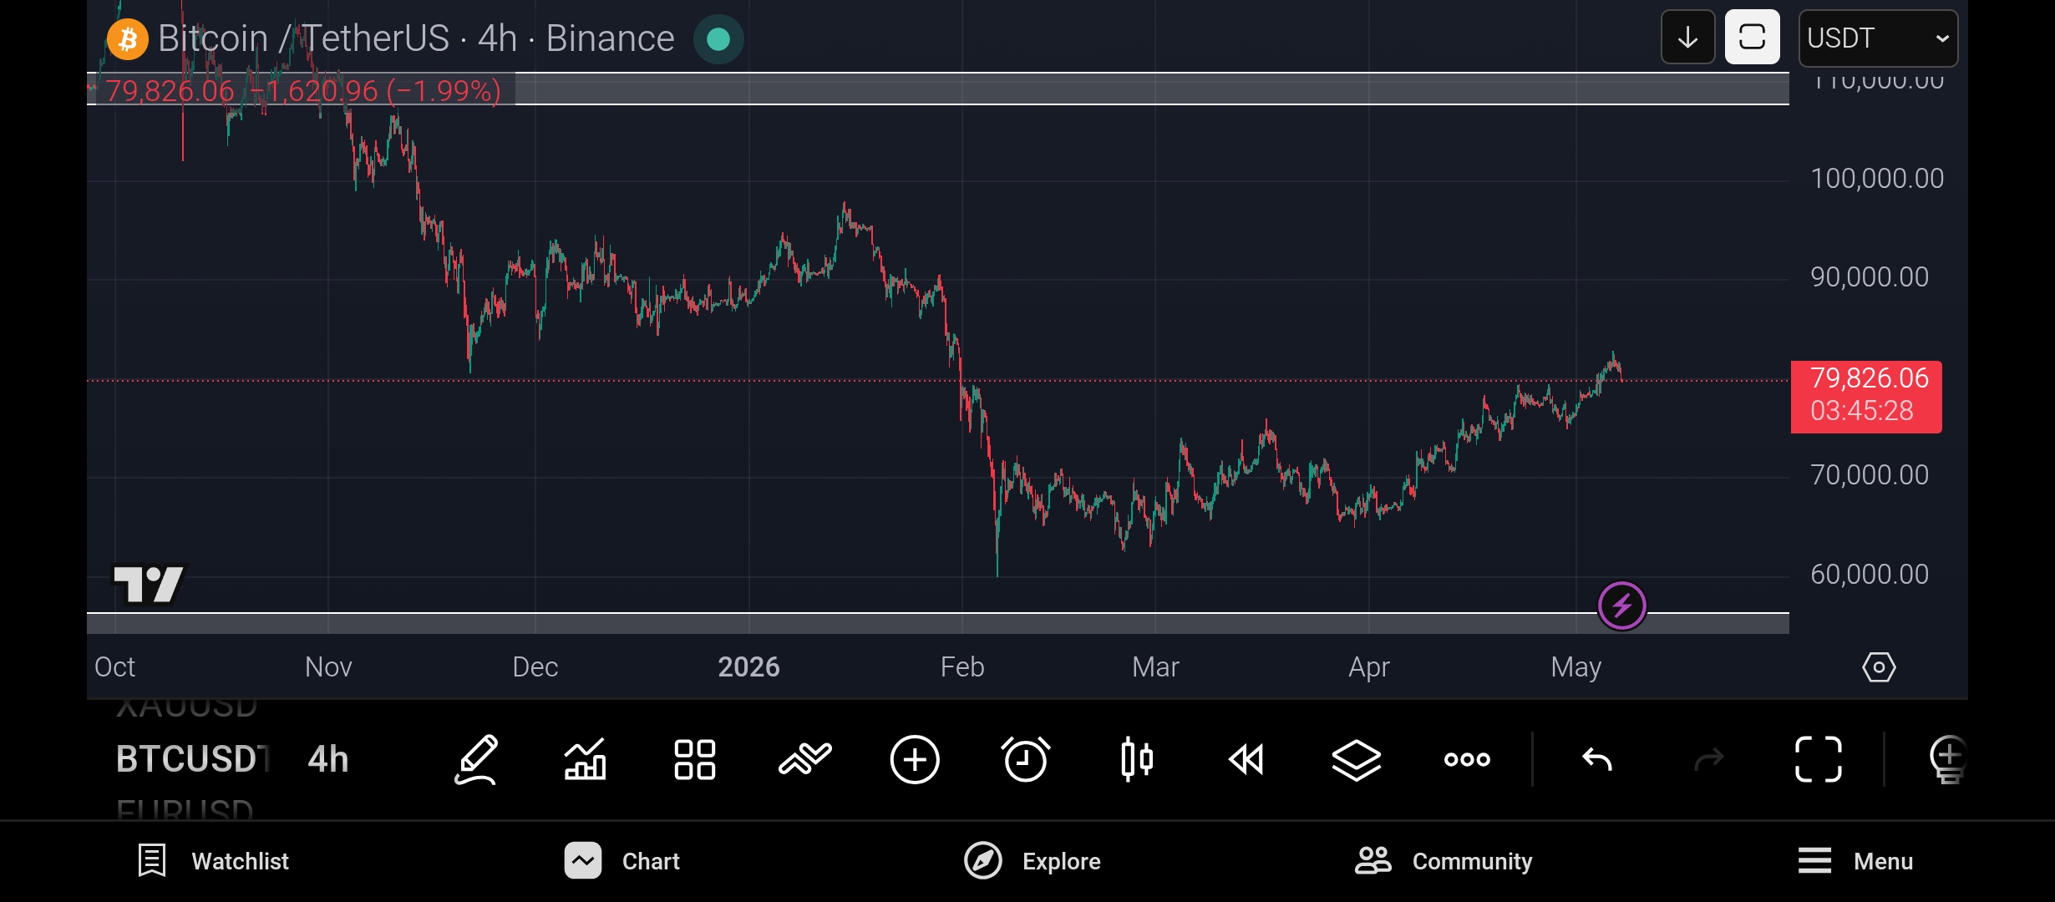Switch to the Community tab
This screenshot has height=902, width=2055.
pos(1444,861)
